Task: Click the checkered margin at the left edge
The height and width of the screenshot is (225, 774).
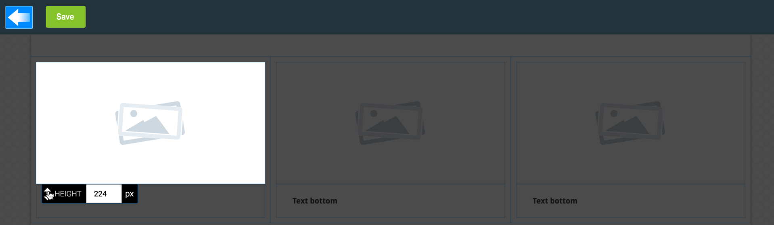Action: [x=15, y=130]
